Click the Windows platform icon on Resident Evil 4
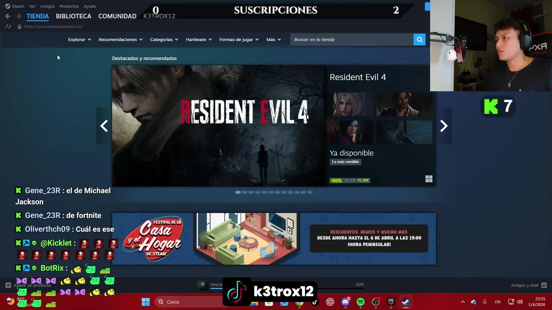552x310 pixels. pos(429,179)
